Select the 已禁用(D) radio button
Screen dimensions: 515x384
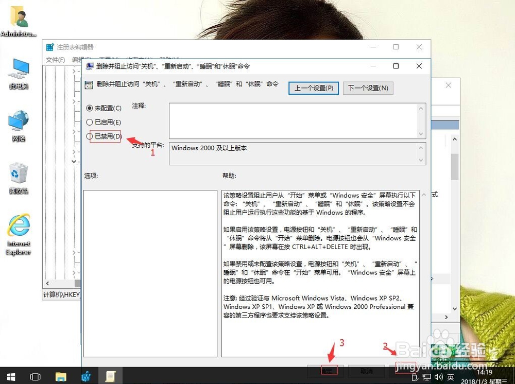coord(89,136)
